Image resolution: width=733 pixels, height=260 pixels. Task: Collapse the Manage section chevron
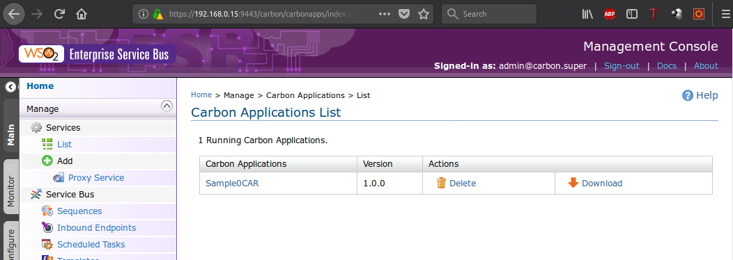167,106
